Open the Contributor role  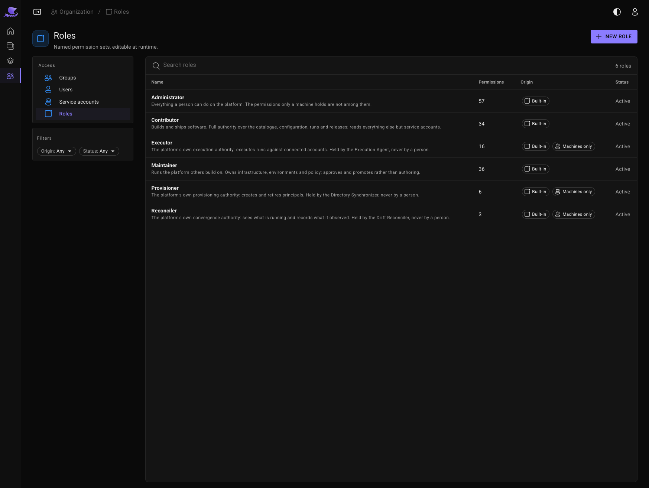click(x=391, y=124)
